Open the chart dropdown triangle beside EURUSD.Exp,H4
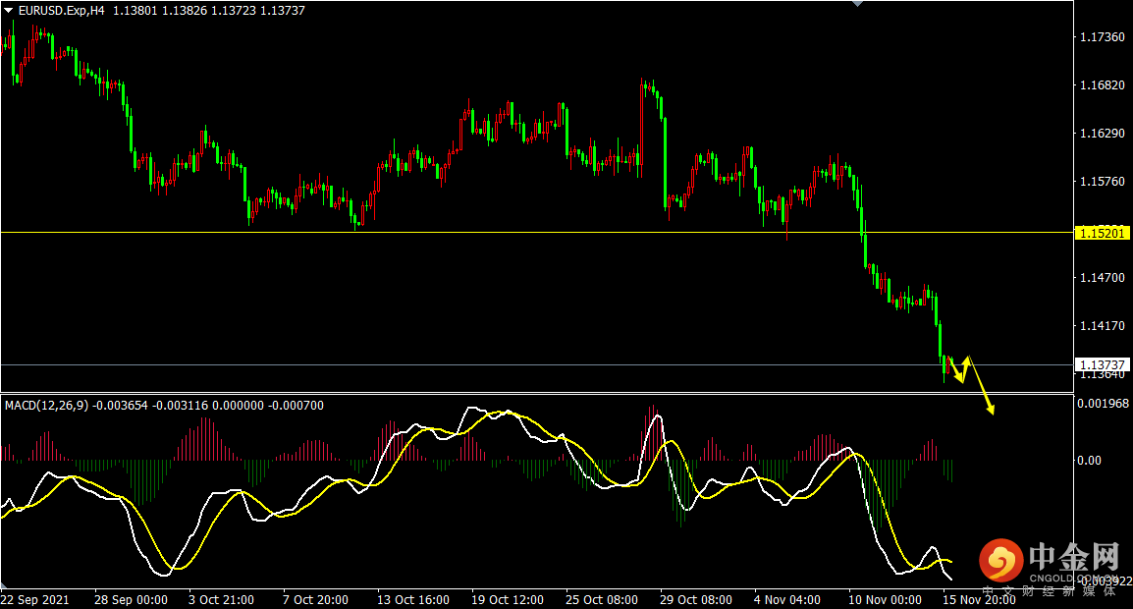Screen dimensions: 1133x609 (9, 11)
